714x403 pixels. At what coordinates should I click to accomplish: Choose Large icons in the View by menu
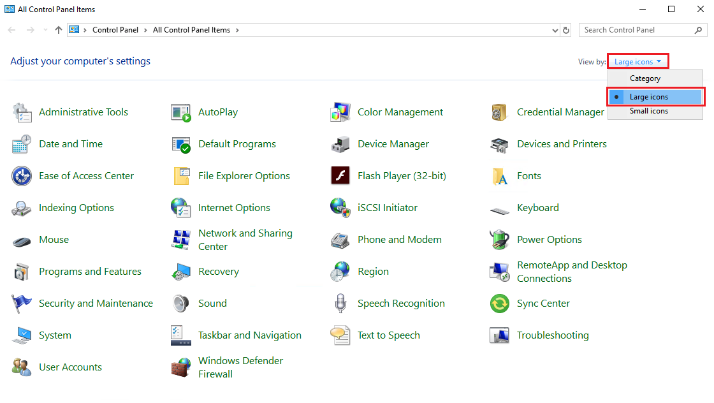(x=655, y=97)
